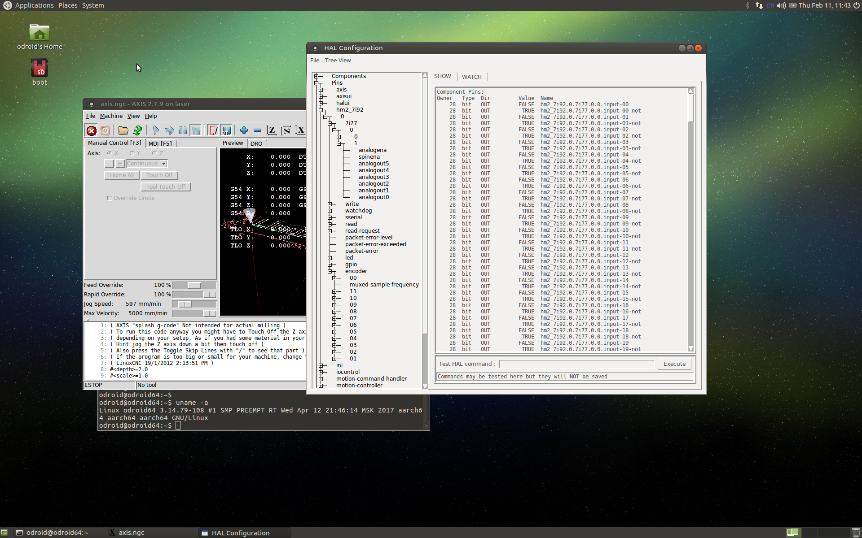Select the Z axis radio button

point(154,153)
